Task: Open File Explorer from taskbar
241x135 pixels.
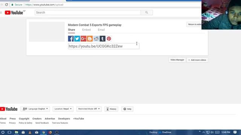Action: point(16,132)
